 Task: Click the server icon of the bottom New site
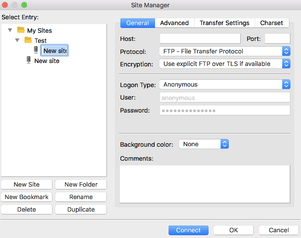click(x=29, y=61)
